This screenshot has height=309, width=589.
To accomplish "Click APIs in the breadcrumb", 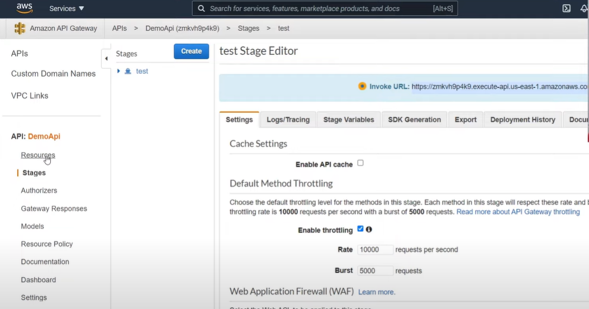I will [120, 28].
